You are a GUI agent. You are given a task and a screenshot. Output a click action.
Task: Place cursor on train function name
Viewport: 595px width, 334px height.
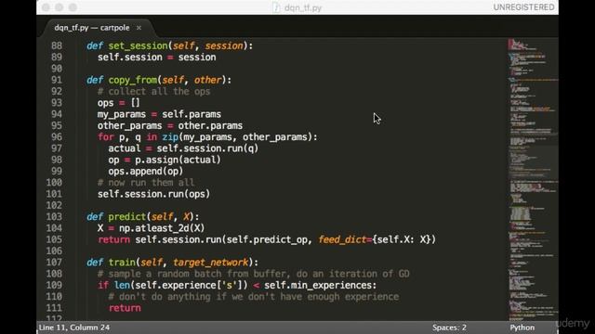122,262
